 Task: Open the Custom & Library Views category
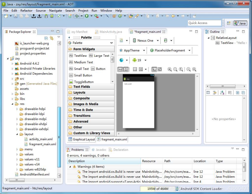coord(91,133)
